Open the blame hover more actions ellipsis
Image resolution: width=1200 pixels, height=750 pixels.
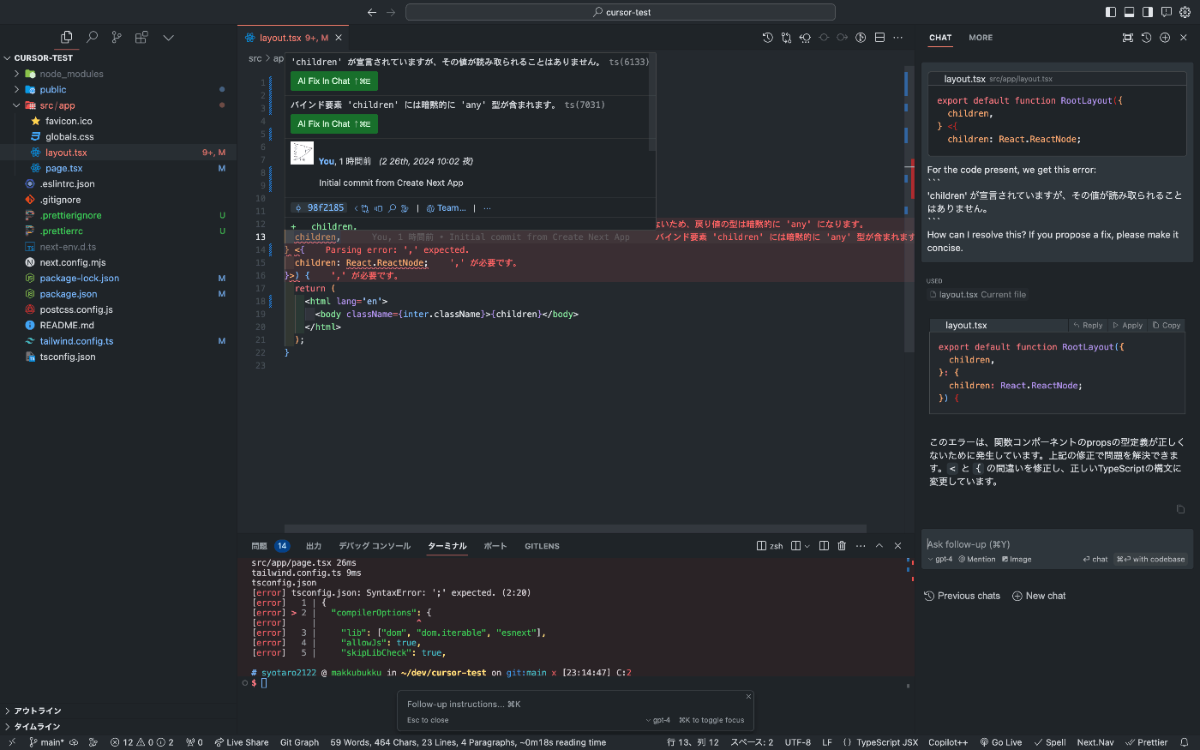(487, 208)
